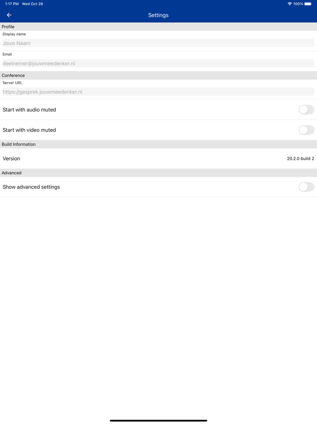
Task: Tap the clock time in status bar
Action: pos(12,4)
